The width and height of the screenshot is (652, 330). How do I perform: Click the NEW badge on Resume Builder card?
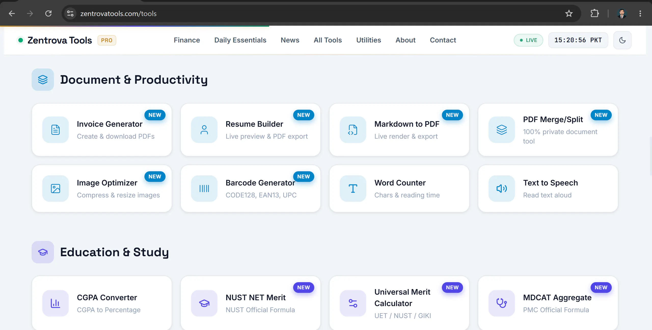pos(304,115)
